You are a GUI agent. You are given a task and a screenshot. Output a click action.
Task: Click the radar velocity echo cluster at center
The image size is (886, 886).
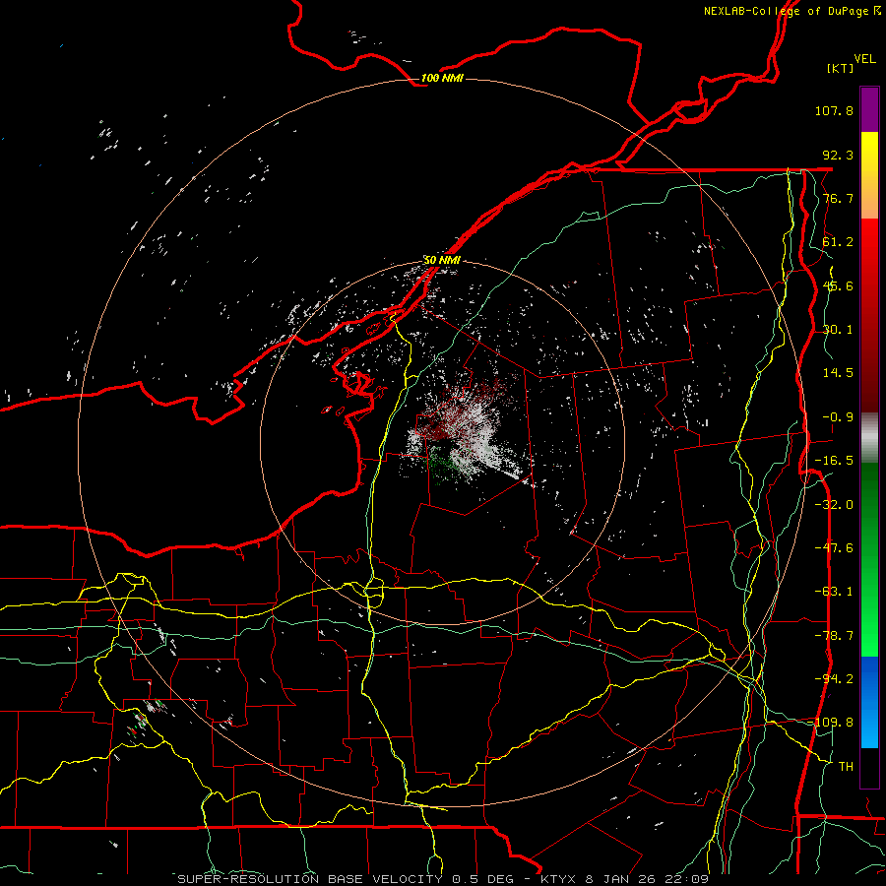467,434
